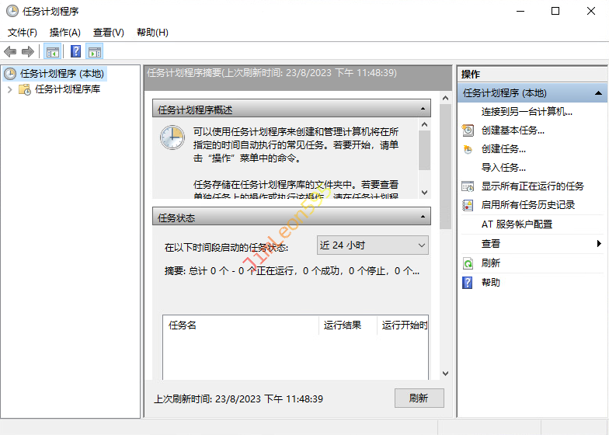The width and height of the screenshot is (609, 435).
Task: Click the 创建任务 icon in actions
Action: (x=468, y=149)
